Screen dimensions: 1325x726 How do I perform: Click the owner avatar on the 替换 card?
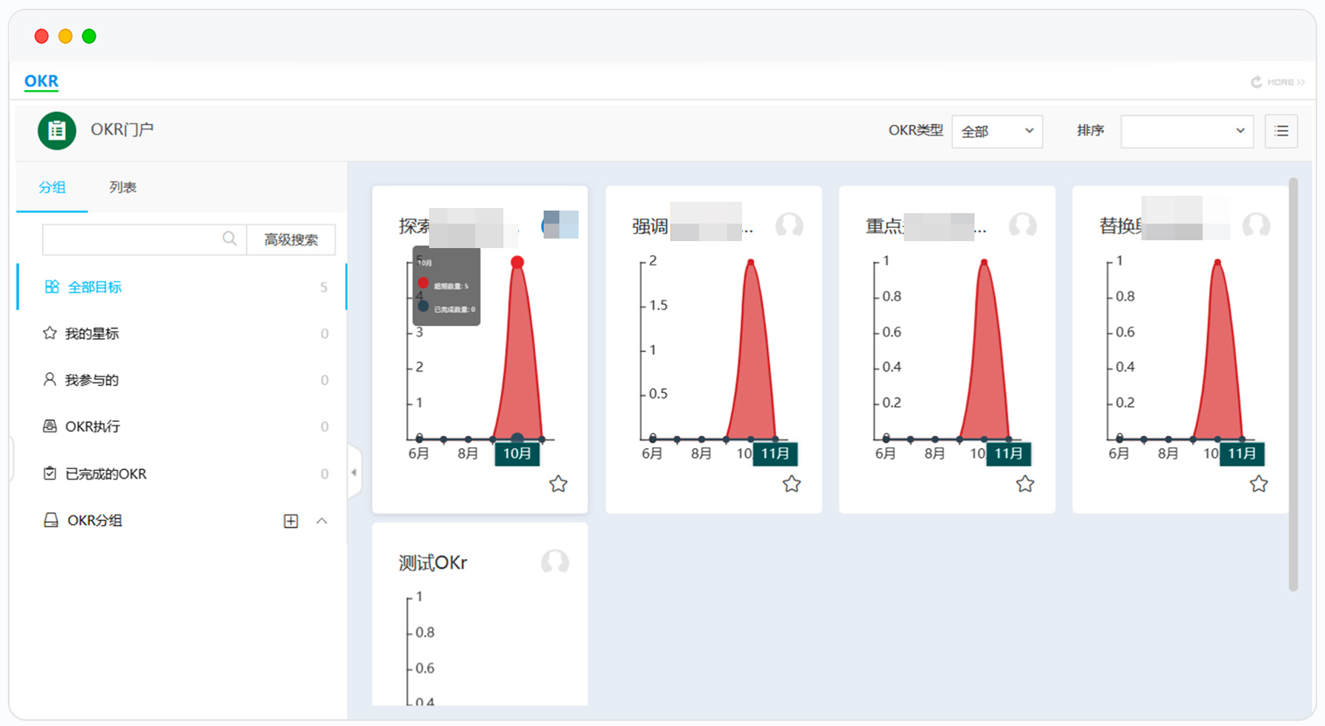click(x=1256, y=225)
